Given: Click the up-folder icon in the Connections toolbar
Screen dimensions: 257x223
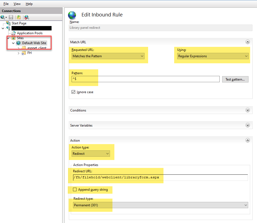Looking at the screenshot, I should pos(19,17).
